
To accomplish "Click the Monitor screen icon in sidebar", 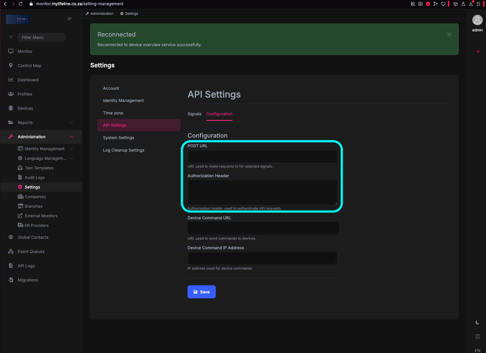I will click(11, 51).
